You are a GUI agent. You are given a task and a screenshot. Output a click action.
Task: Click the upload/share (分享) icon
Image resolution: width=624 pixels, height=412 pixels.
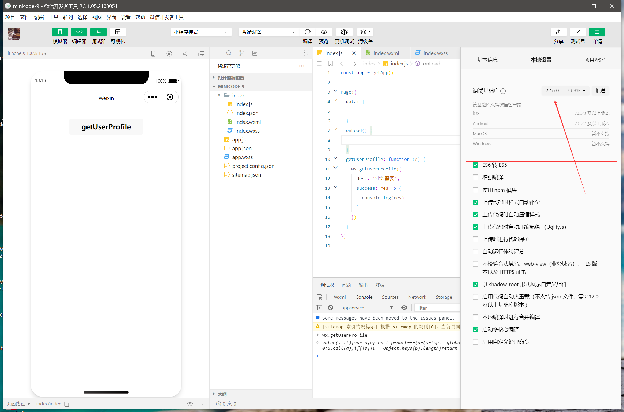pyautogui.click(x=558, y=32)
